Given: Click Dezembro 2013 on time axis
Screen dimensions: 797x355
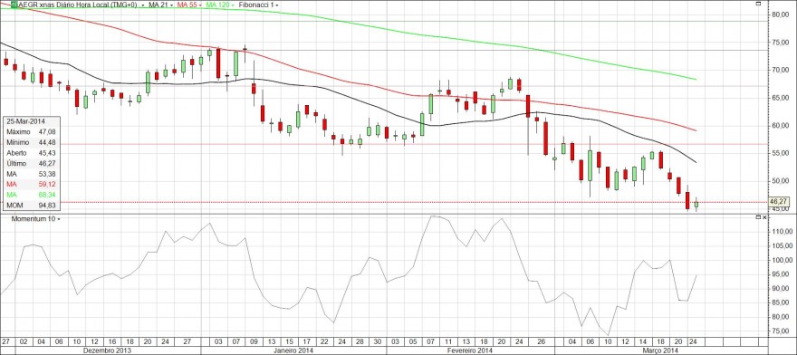Looking at the screenshot, I should 108,350.
